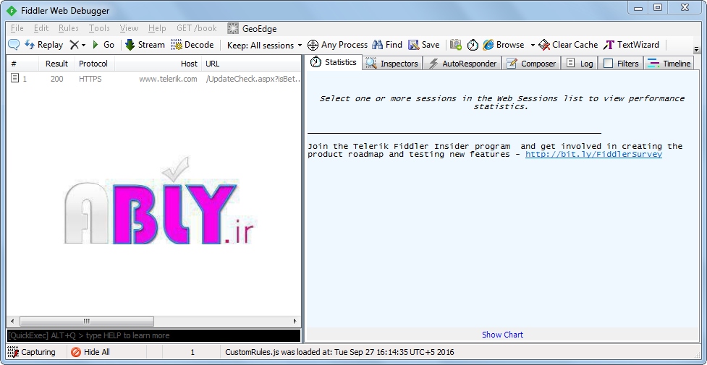Click Hide All in status bar
The image size is (707, 365).
90,352
